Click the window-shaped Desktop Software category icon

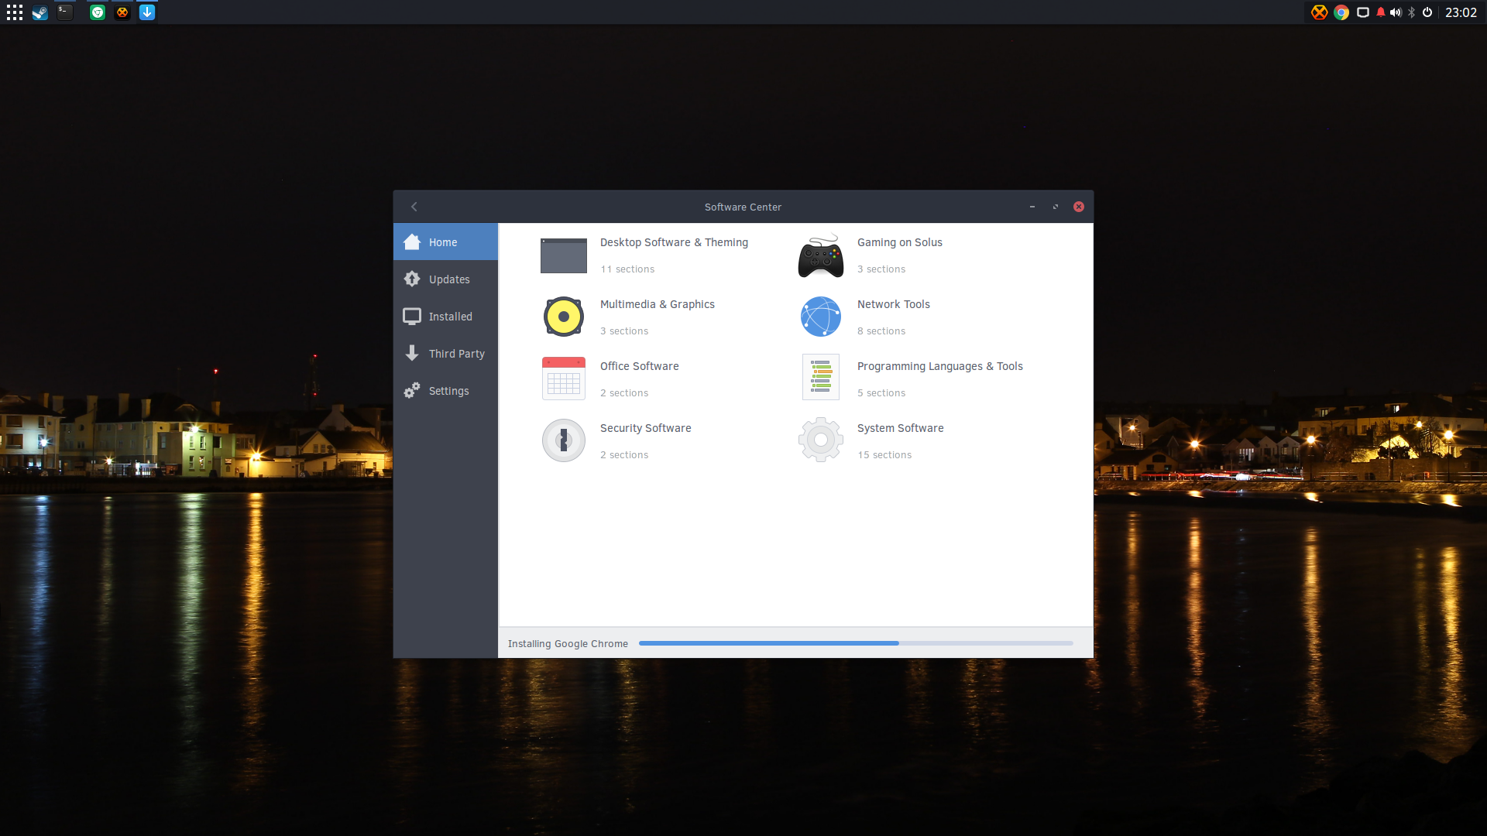[564, 255]
